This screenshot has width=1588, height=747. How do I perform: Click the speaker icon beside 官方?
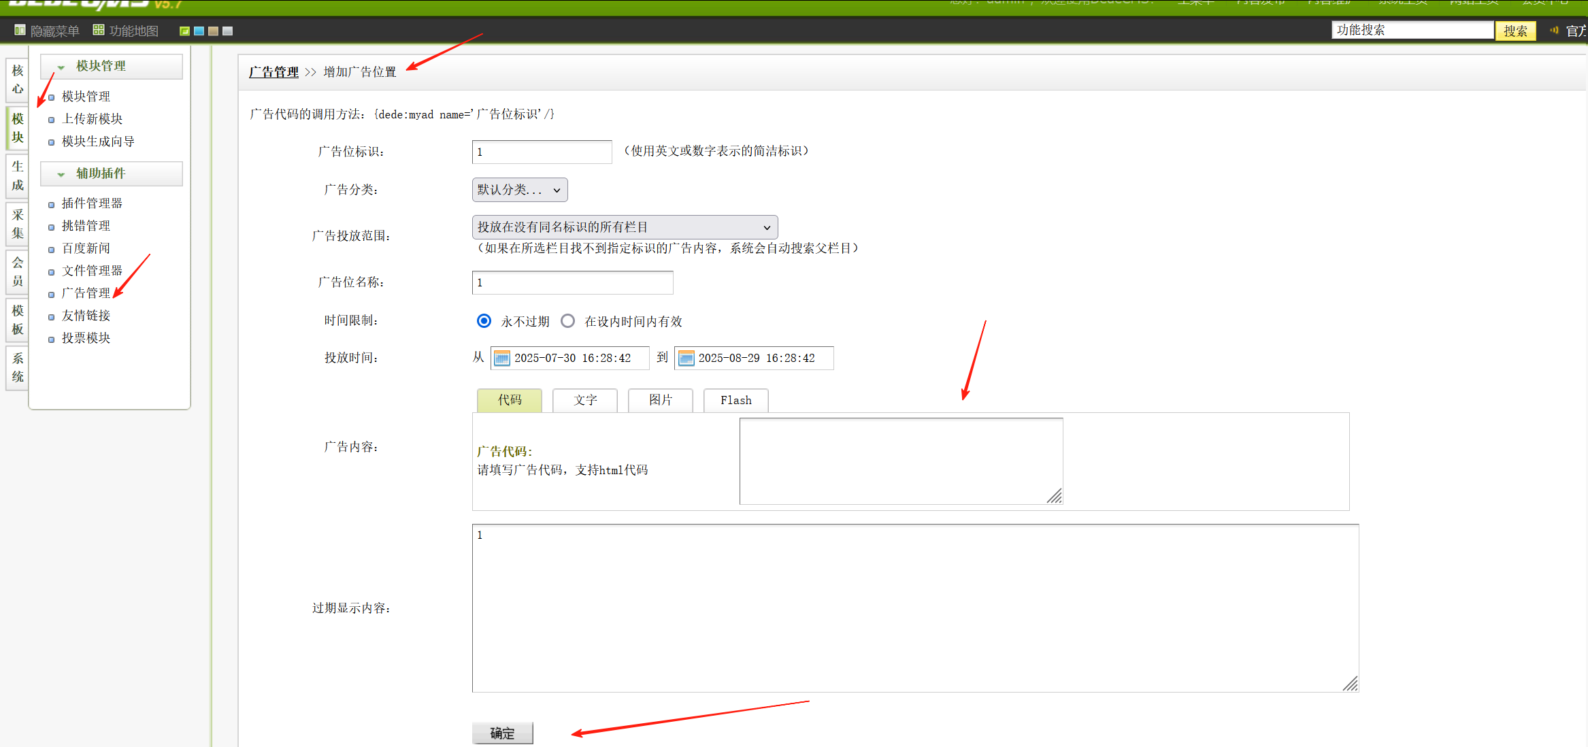[1555, 30]
